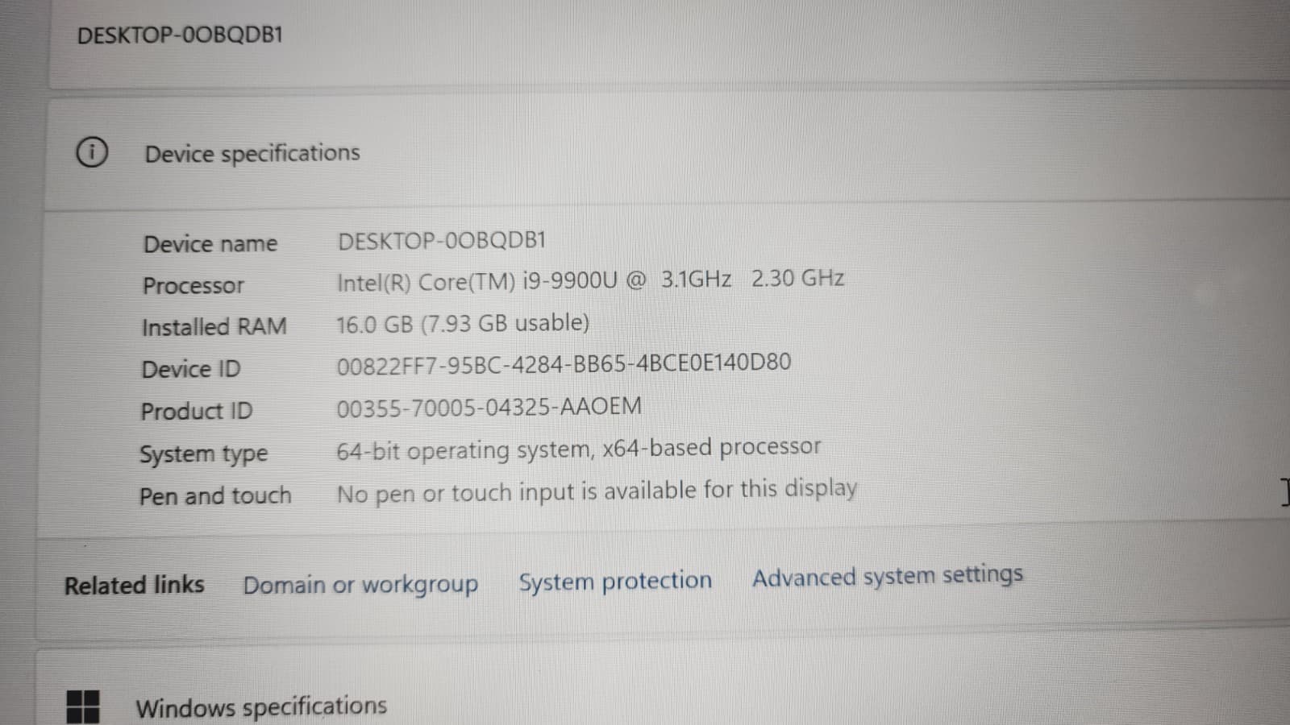Click the Device name label

210,244
